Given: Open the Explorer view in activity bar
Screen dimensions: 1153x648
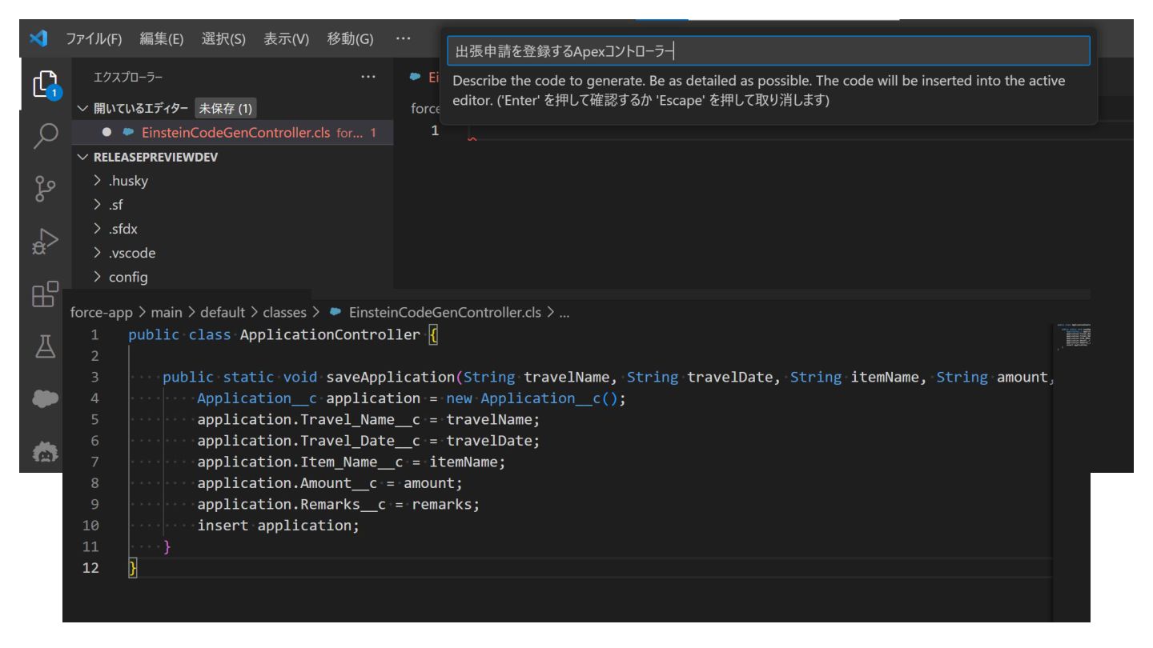Looking at the screenshot, I should [x=44, y=84].
